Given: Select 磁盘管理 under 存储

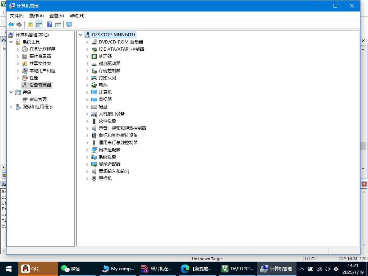Looking at the screenshot, I should 38,99.
